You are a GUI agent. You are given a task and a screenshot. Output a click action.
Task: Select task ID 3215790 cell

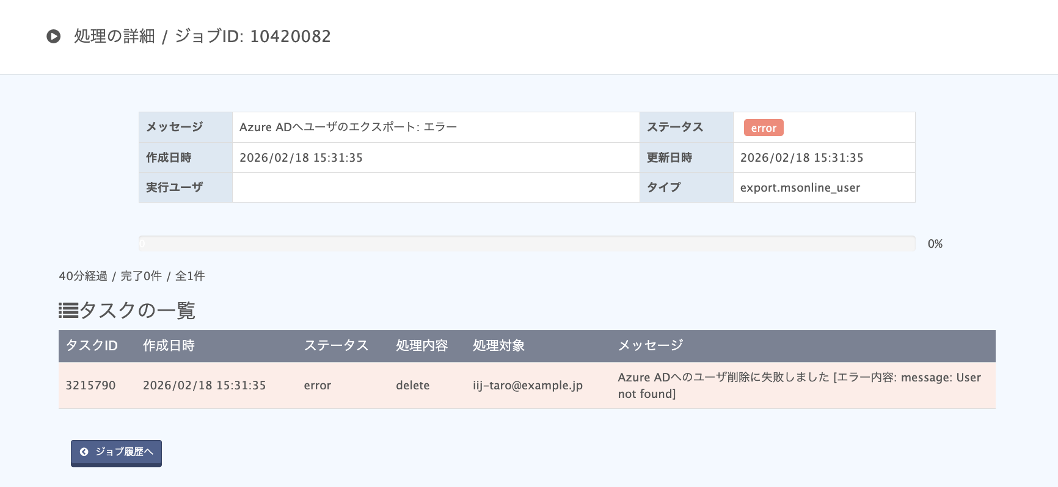point(90,386)
